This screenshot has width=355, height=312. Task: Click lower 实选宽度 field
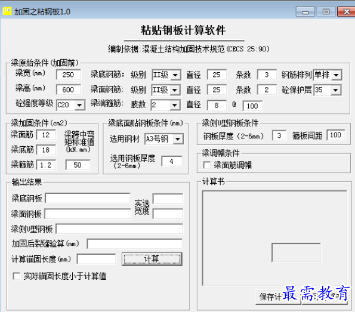point(168,214)
